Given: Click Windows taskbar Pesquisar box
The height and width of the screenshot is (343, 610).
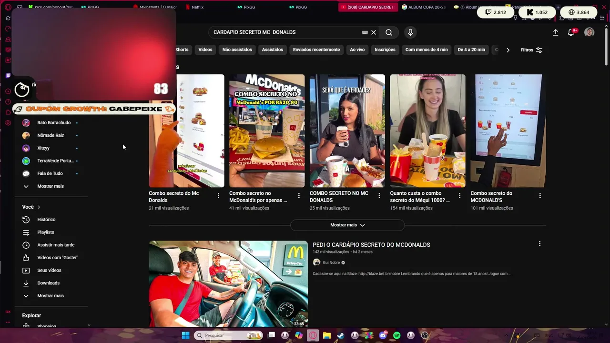Looking at the screenshot, I should pyautogui.click(x=229, y=335).
